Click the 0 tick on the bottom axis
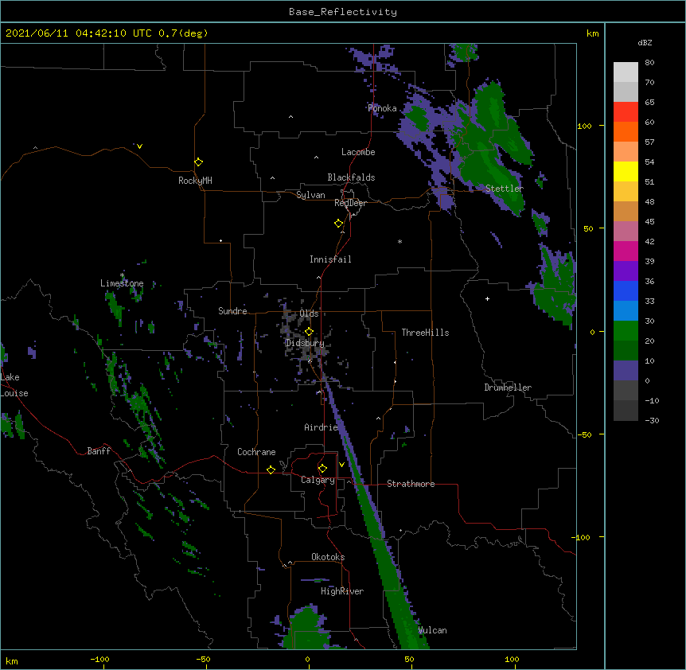Screen dimensions: 686x670 tap(307, 659)
